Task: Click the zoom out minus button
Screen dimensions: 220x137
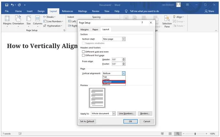Action: 184,133
